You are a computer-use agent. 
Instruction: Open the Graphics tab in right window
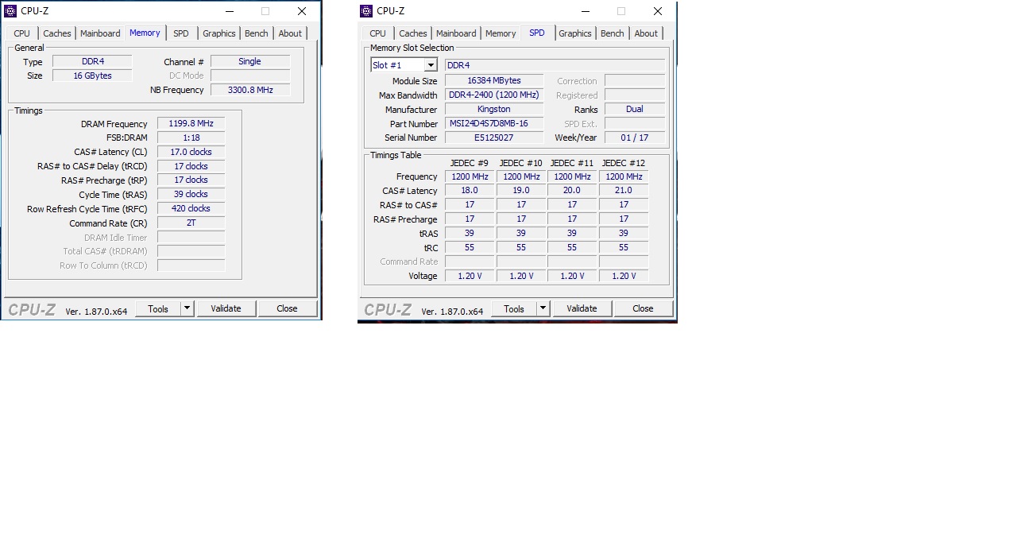click(575, 33)
